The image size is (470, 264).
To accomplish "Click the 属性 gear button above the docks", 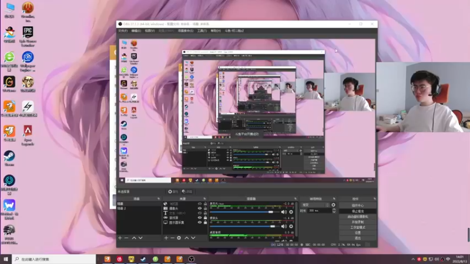I will coord(173,192).
